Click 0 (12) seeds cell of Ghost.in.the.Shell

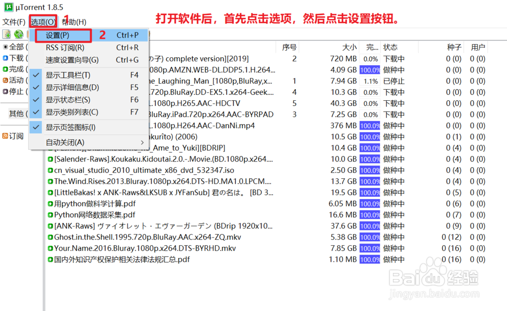click(451, 238)
